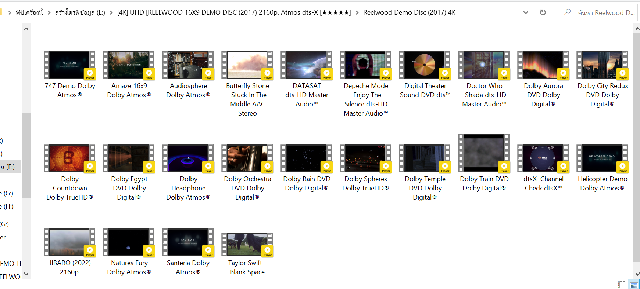The height and width of the screenshot is (289, 640).
Task: Click the "Helicopter Demo Dolby Atmos" file name
Action: [603, 183]
